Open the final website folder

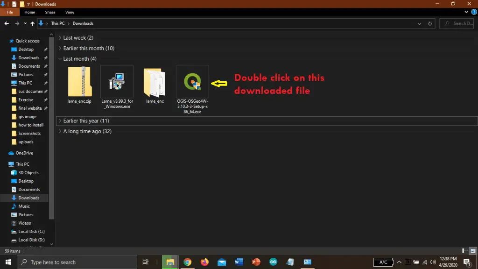[x=30, y=108]
